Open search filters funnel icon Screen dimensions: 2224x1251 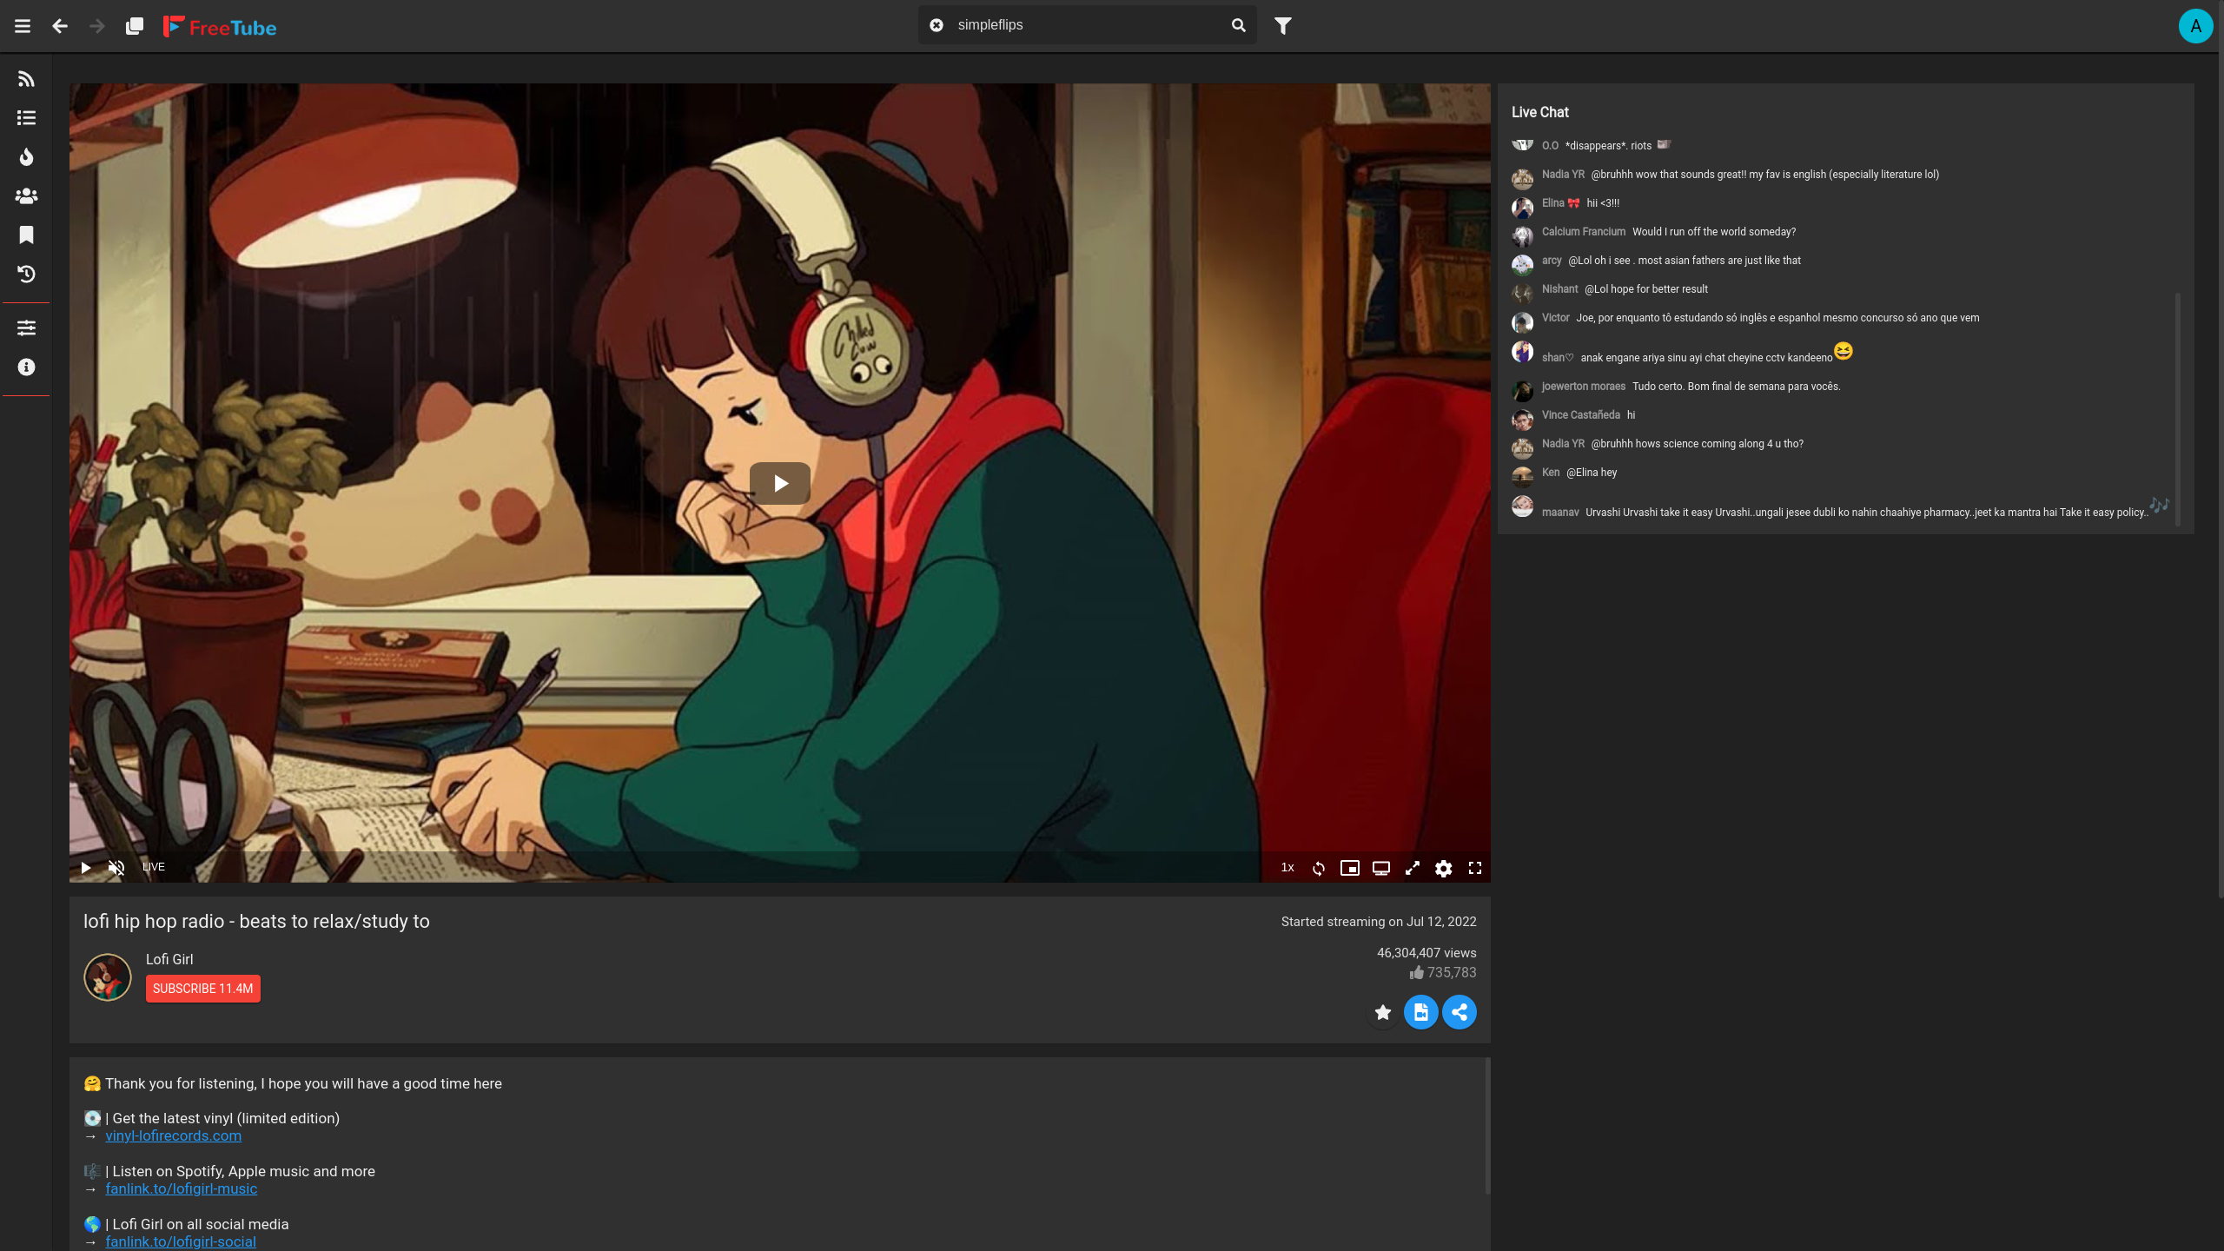click(x=1283, y=26)
